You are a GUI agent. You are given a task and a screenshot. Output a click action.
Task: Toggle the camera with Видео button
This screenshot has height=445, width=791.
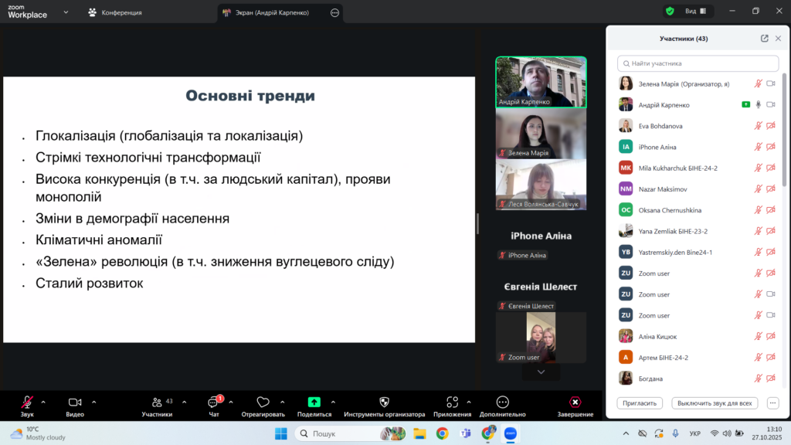(75, 403)
